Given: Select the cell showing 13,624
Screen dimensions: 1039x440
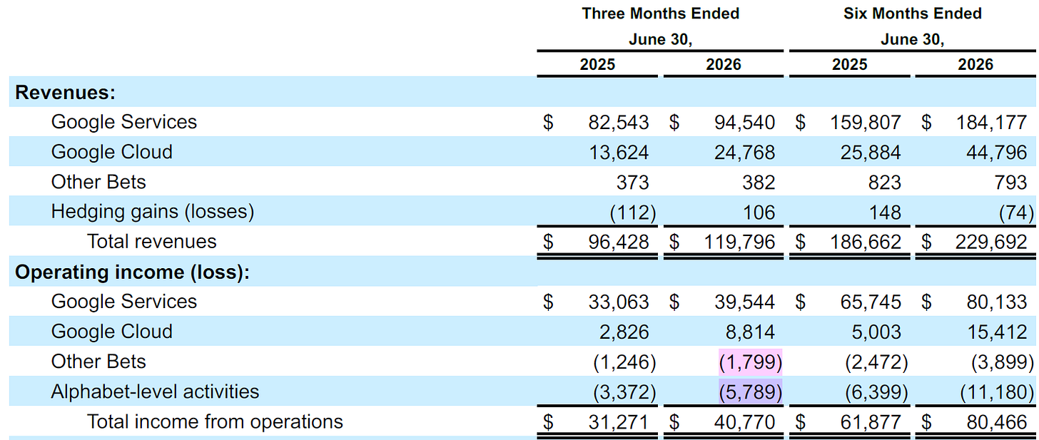Looking at the screenshot, I should (619, 153).
